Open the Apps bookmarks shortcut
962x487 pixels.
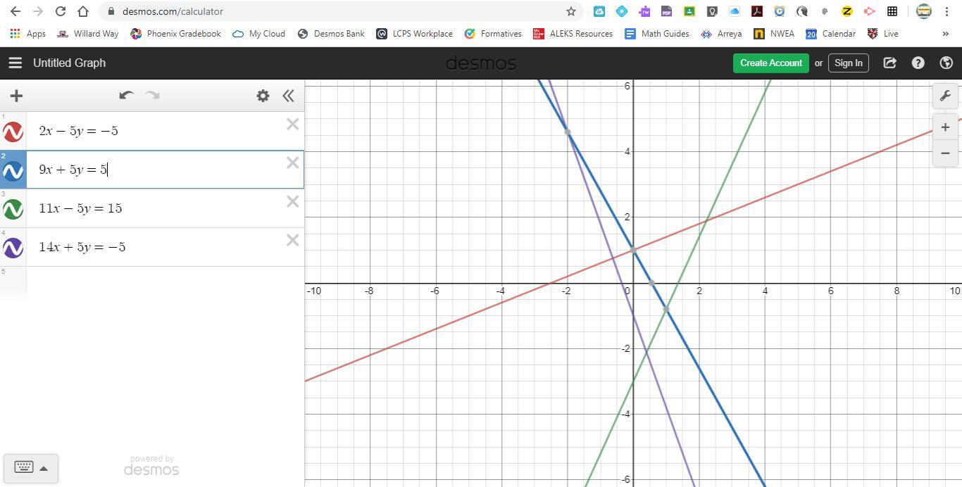click(x=28, y=33)
